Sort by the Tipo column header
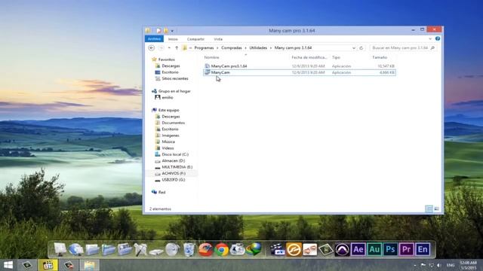The height and width of the screenshot is (271, 483). 336,57
